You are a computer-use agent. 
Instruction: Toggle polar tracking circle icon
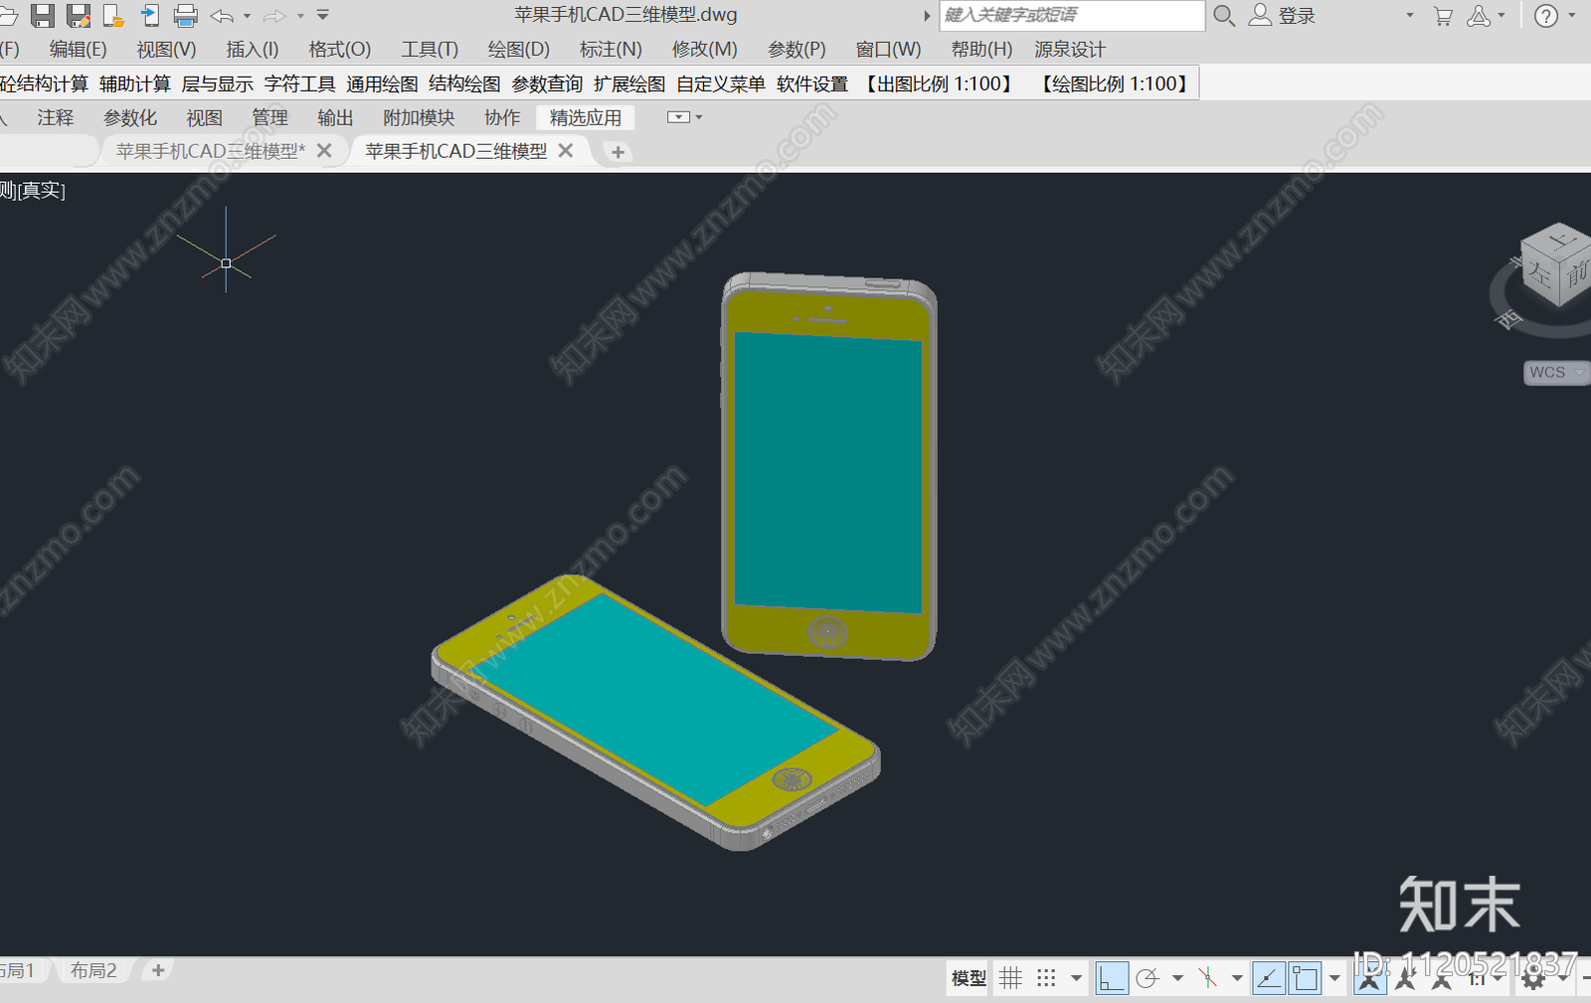click(1148, 979)
